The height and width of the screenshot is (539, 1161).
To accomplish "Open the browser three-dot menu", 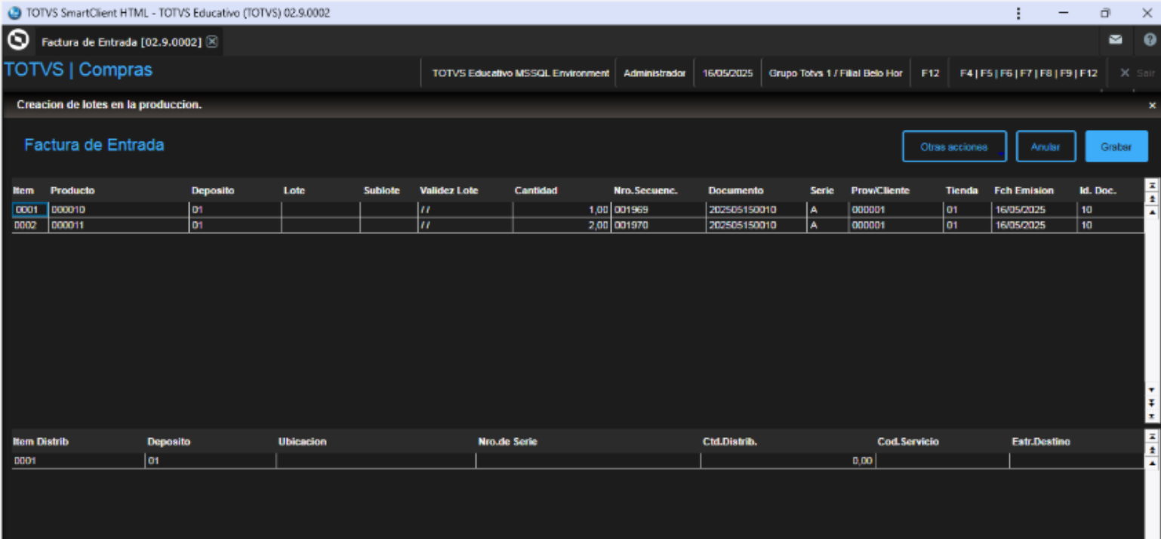I will pyautogui.click(x=1018, y=13).
